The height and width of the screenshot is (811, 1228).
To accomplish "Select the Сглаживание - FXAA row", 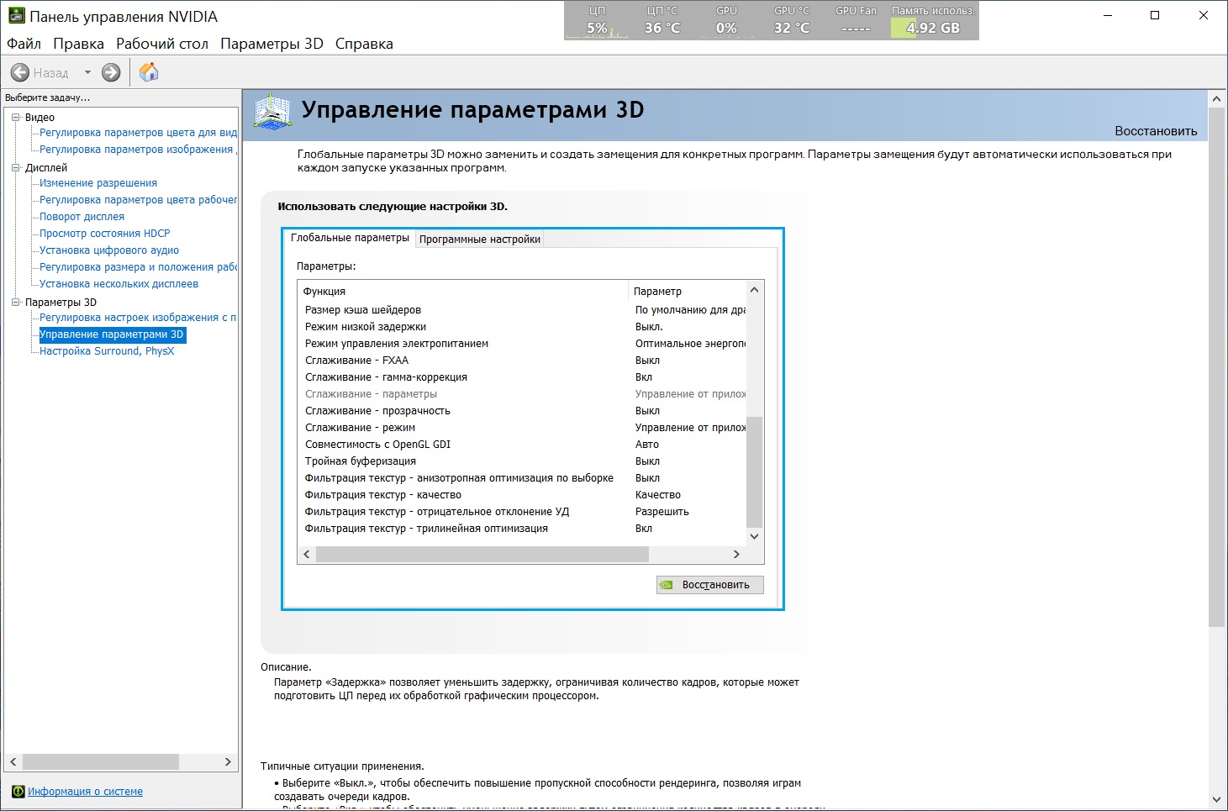I will (523, 361).
